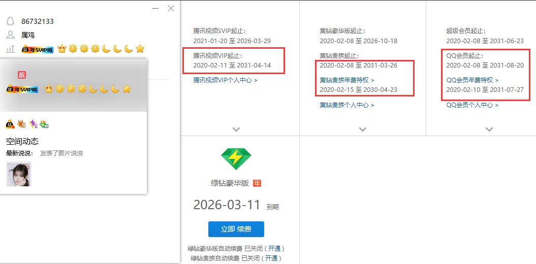
Task: Expand the chevron under the 黄钻贵族 column
Action: point(363,129)
